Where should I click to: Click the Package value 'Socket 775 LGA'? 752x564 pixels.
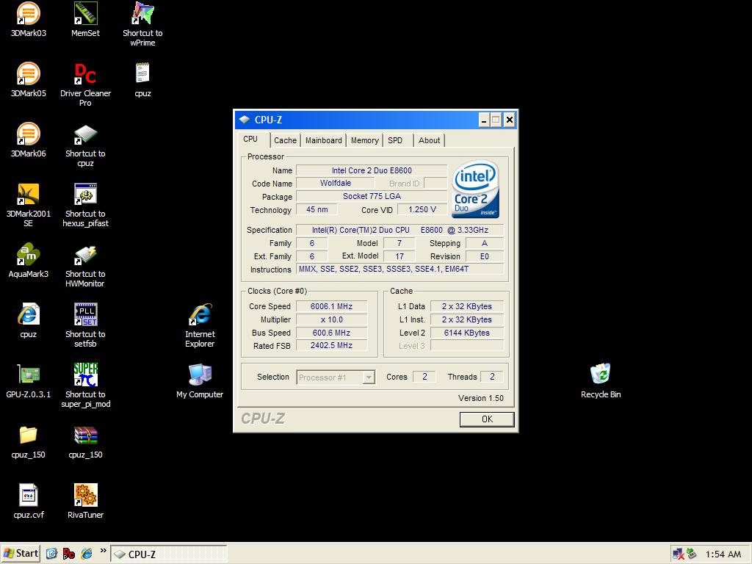tap(372, 196)
